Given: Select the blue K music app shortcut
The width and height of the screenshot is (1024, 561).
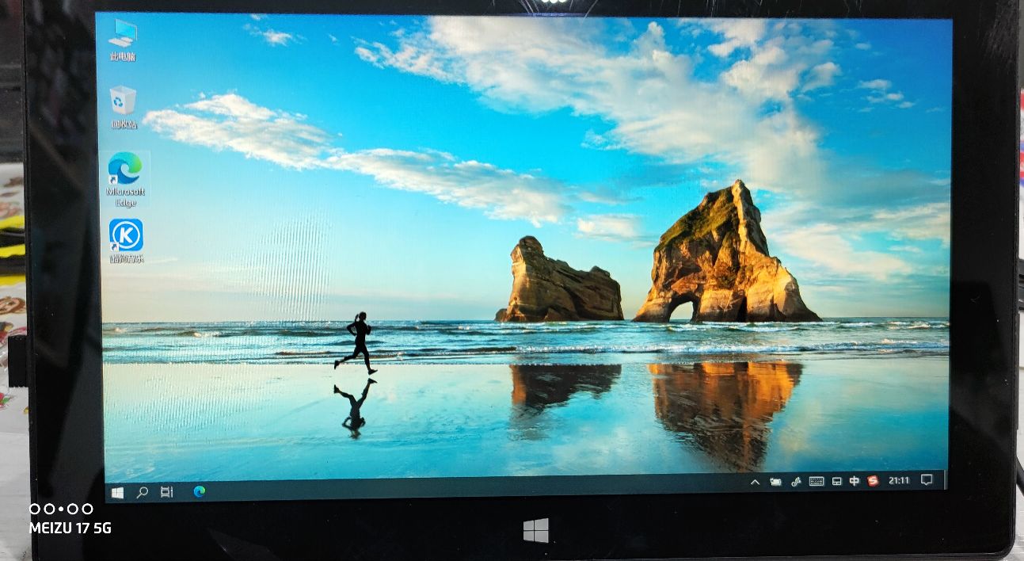Looking at the screenshot, I should pos(126,242).
